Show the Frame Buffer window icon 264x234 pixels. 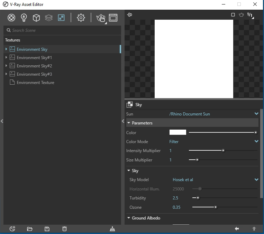(x=113, y=18)
